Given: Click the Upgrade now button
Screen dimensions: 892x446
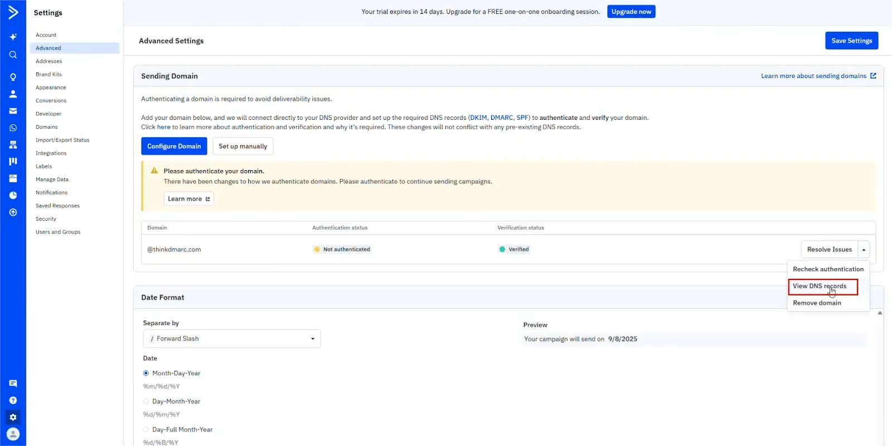Looking at the screenshot, I should (631, 12).
